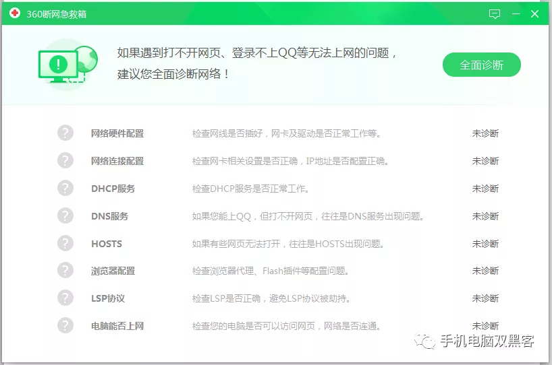Minimize the 360断网急救箱 window
Screen dimensions: 552x365
(x=516, y=13)
